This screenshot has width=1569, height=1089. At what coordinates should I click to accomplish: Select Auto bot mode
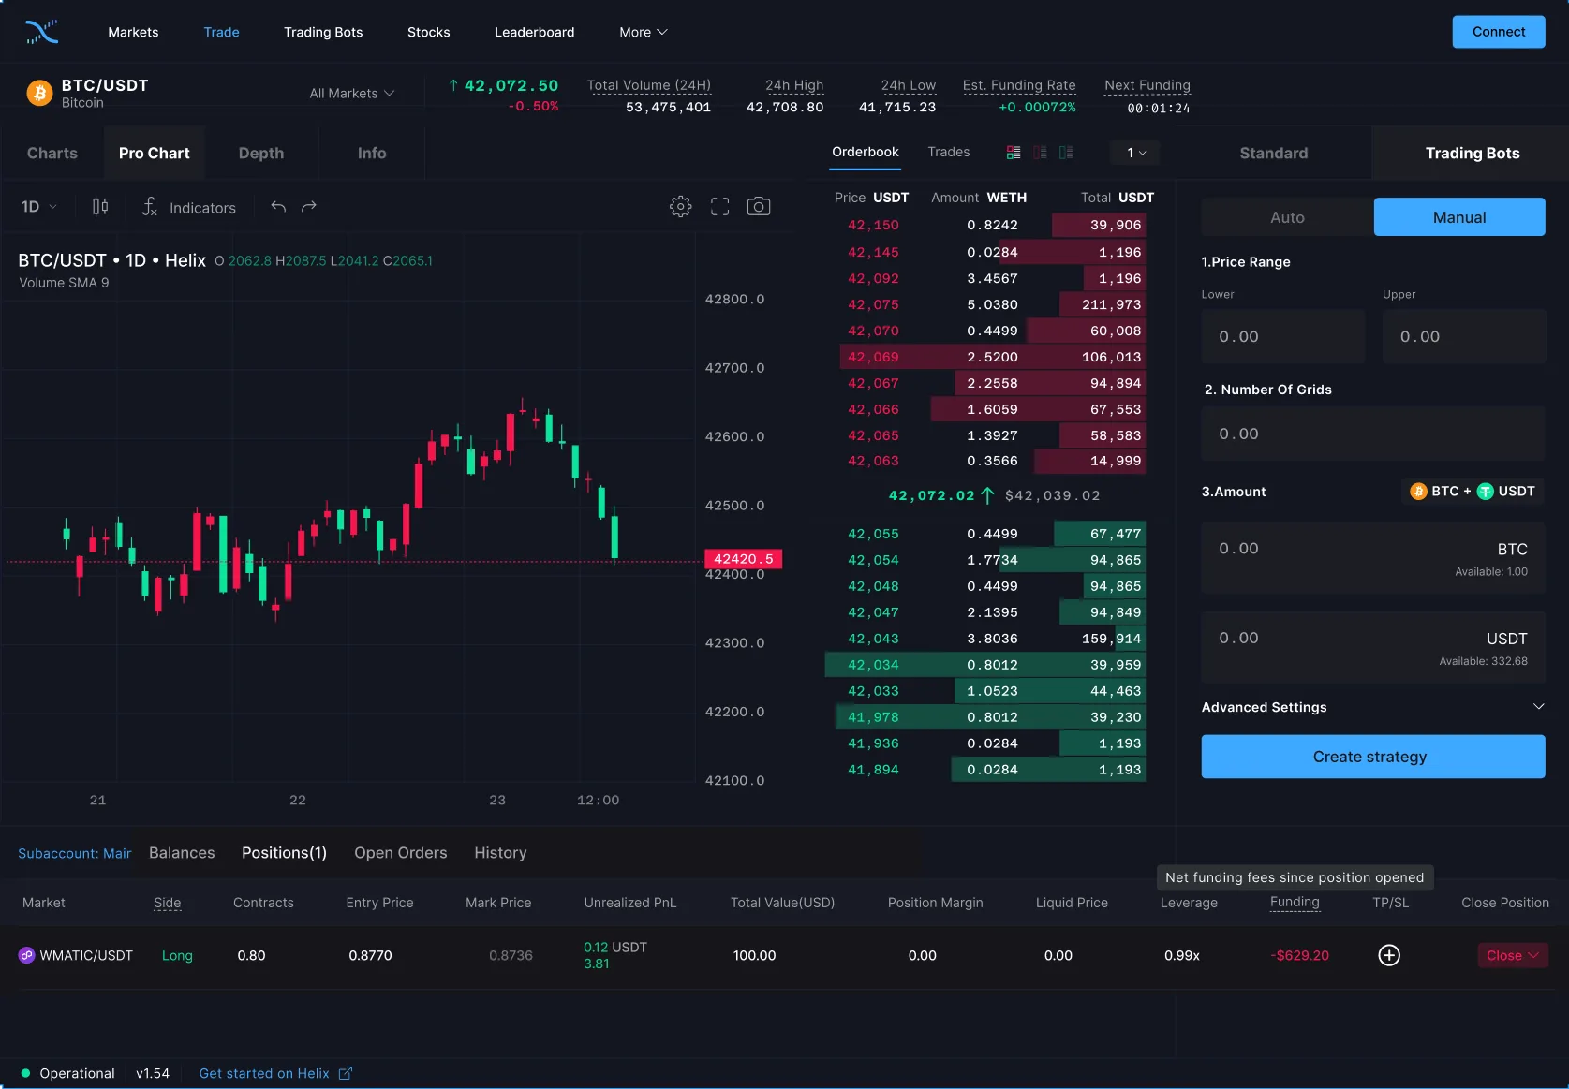(x=1287, y=217)
